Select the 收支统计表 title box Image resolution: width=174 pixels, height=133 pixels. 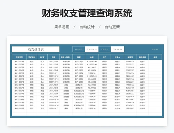(x=36, y=49)
